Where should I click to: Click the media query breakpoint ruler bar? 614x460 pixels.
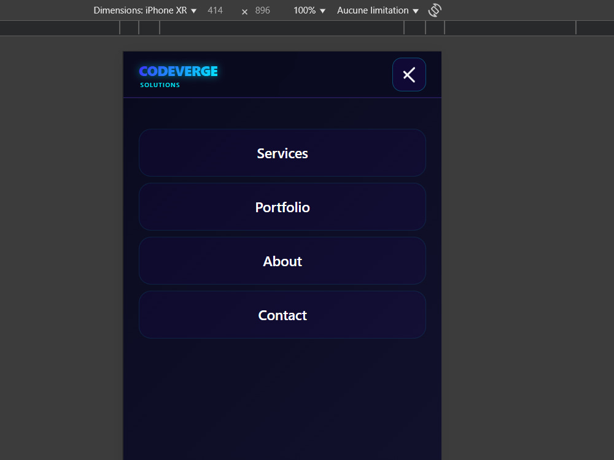307,28
